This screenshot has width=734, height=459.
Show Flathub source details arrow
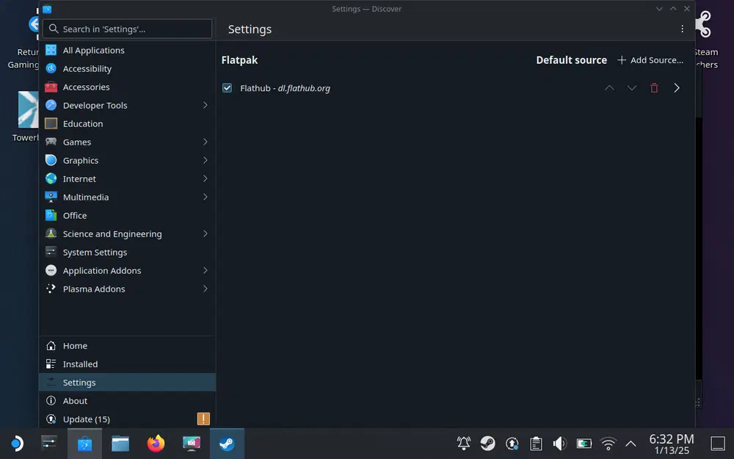pos(677,88)
